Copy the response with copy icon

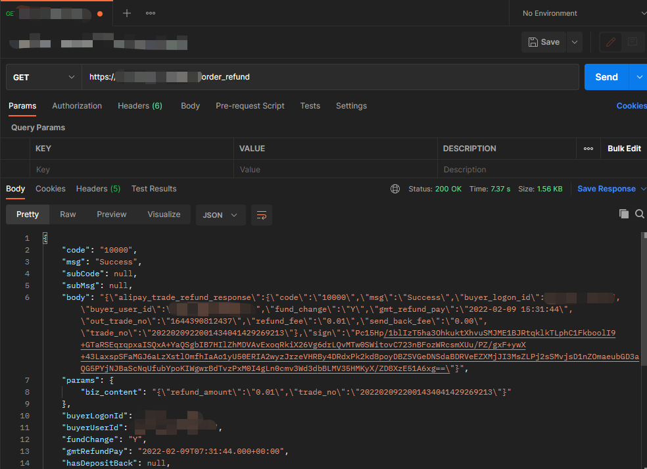point(623,214)
